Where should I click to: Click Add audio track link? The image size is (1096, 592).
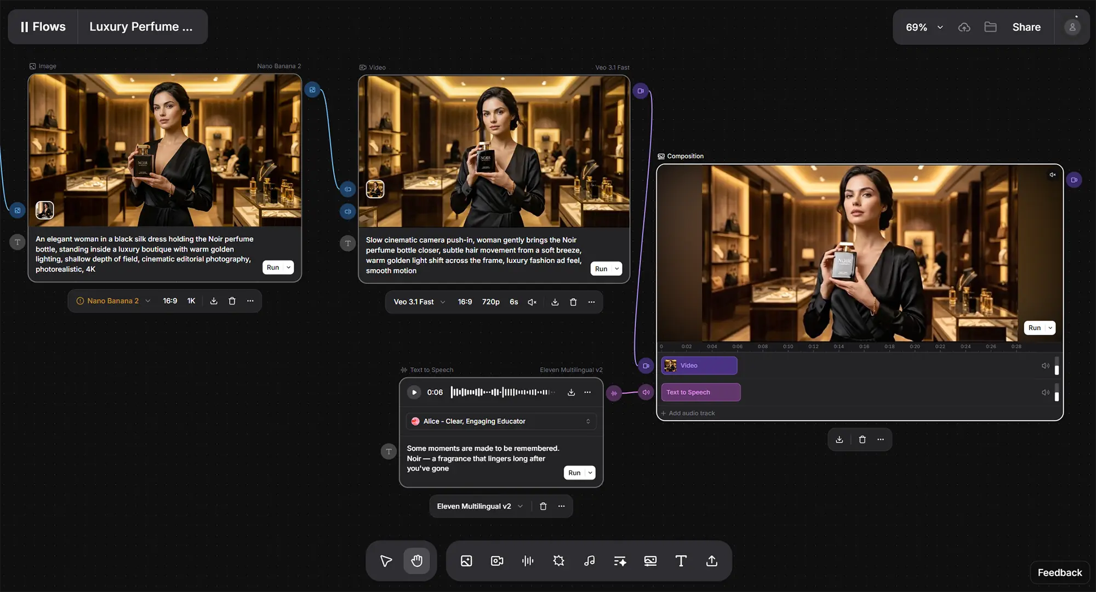coord(691,413)
